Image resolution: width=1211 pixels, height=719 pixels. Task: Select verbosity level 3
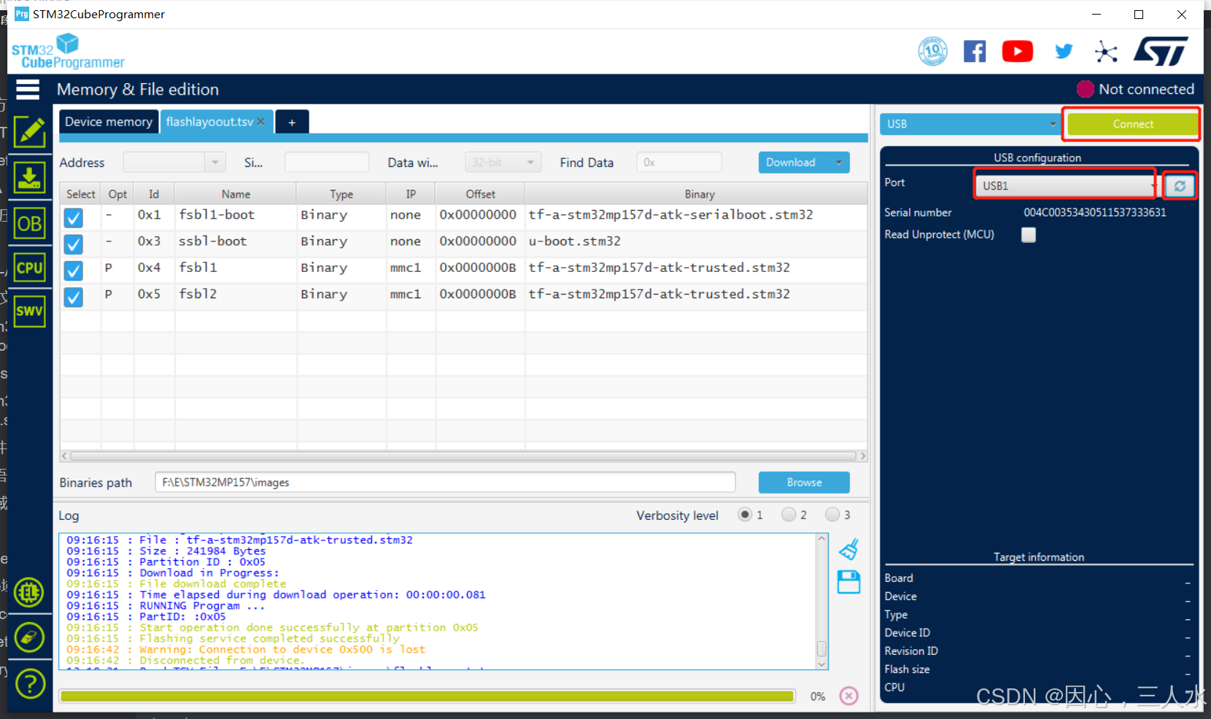832,515
